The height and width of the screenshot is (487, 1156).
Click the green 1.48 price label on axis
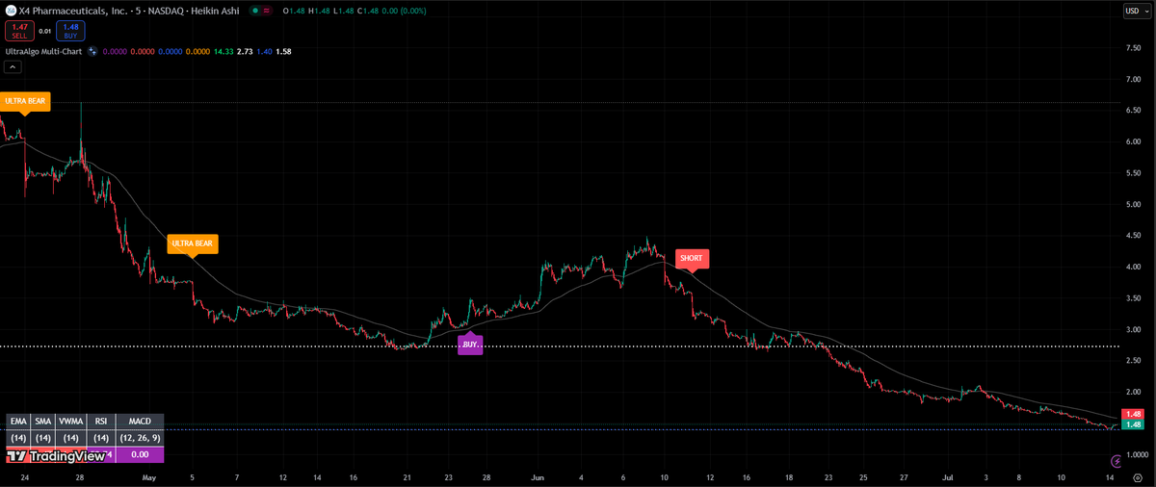(1134, 424)
